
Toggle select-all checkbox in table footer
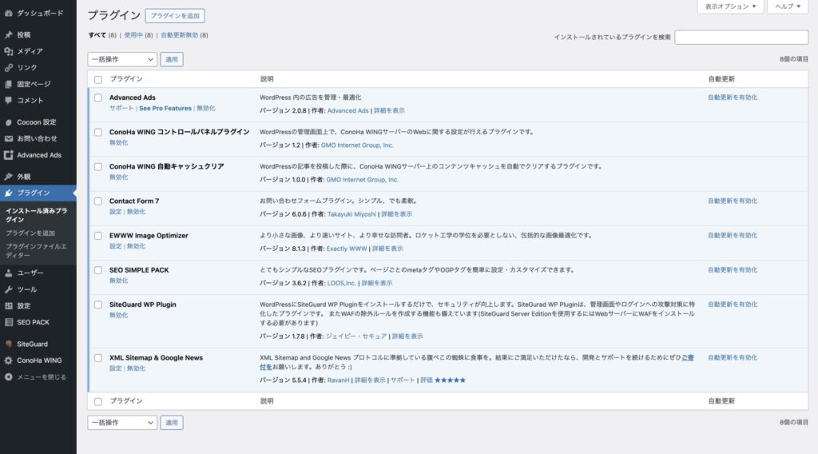click(x=98, y=401)
